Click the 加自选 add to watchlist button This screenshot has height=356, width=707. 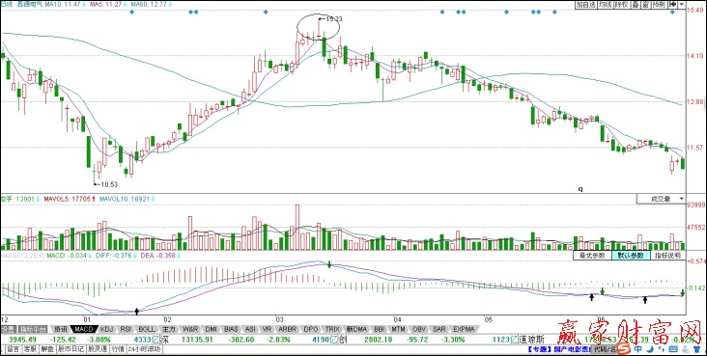tap(584, 4)
